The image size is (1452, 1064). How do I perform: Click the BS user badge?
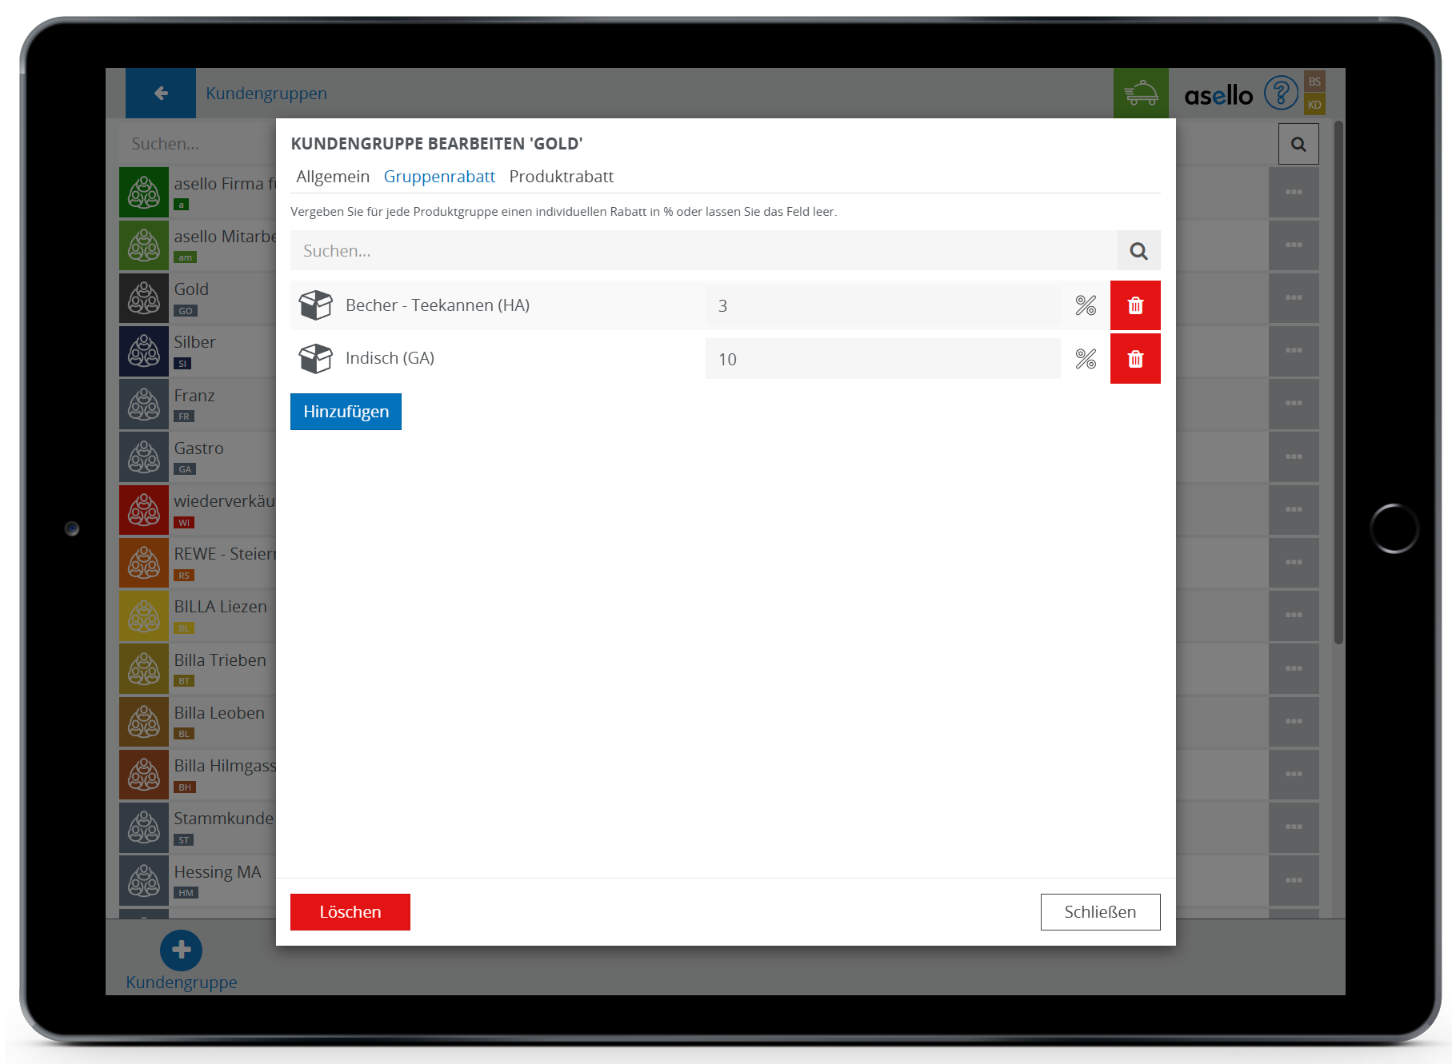coord(1314,82)
